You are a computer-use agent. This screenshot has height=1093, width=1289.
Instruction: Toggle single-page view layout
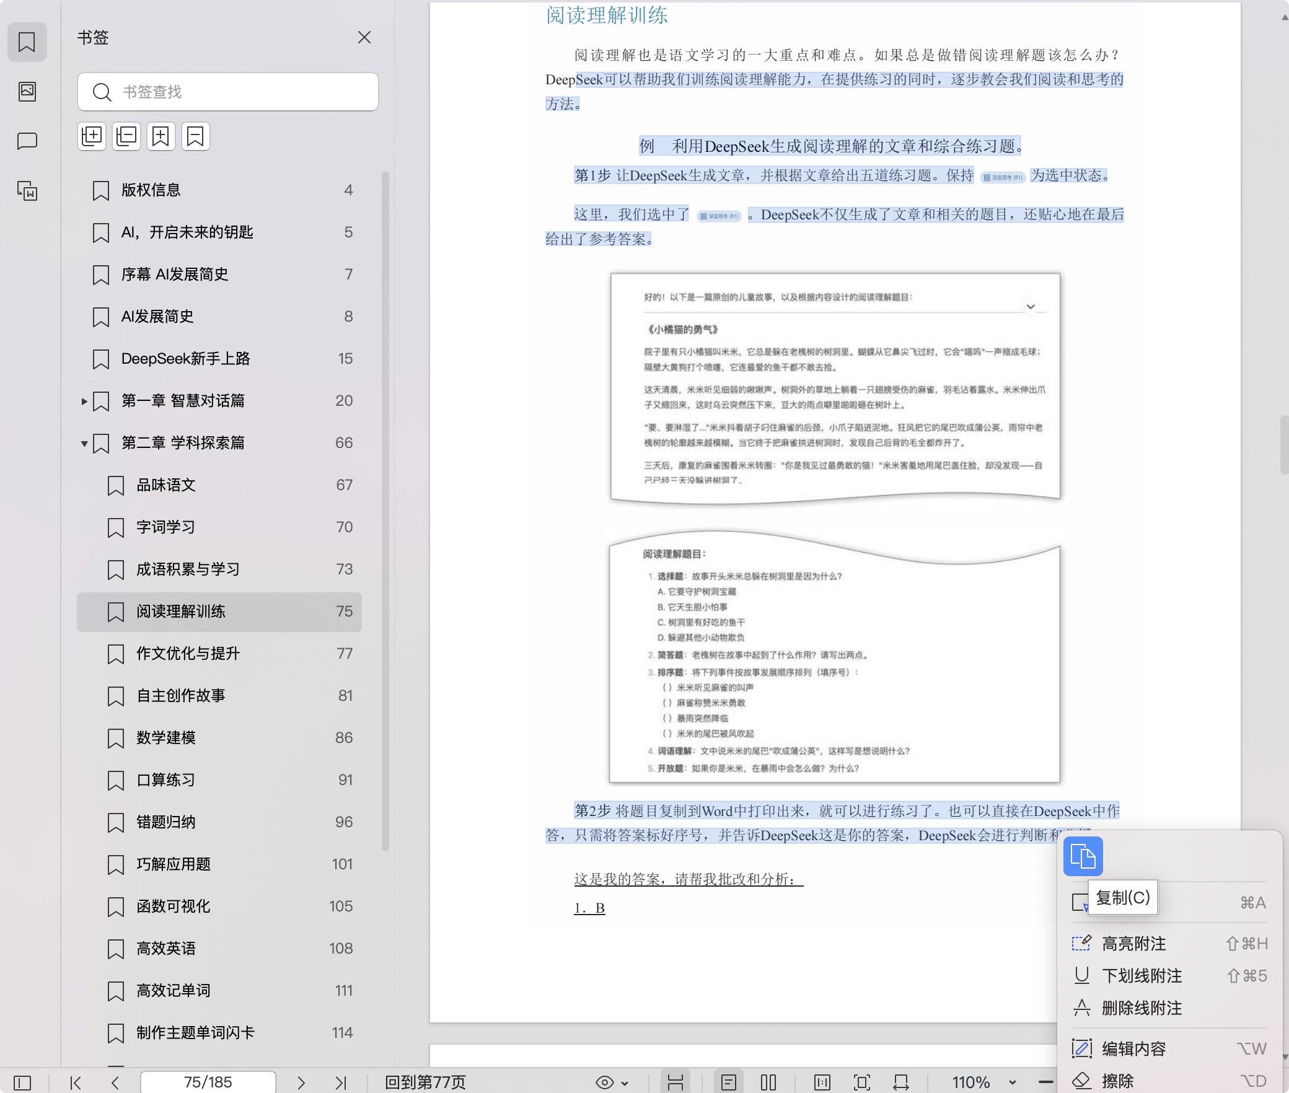click(729, 1082)
